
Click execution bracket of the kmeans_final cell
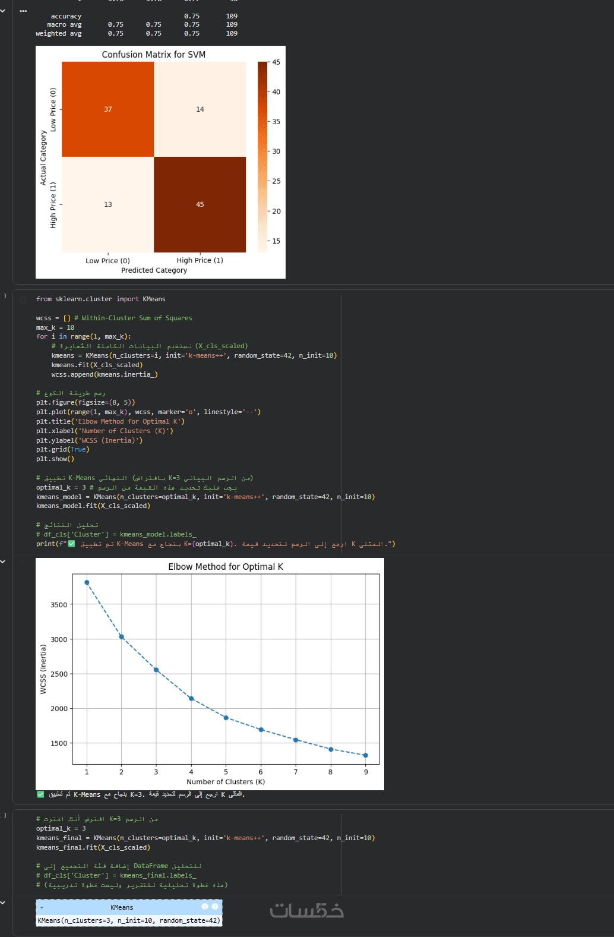click(4, 815)
